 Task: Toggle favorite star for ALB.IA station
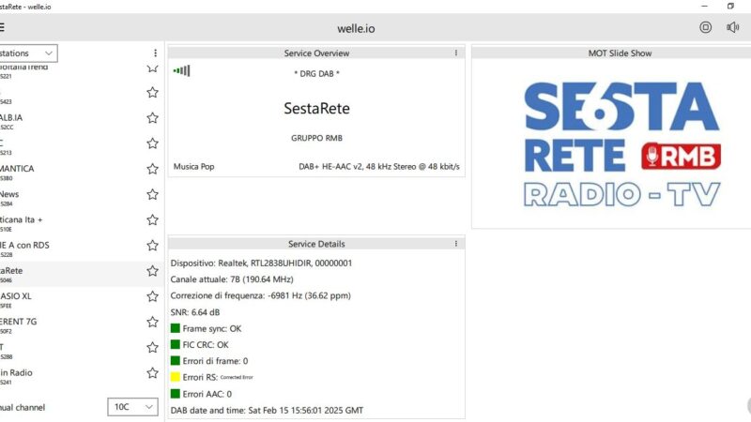coord(152,118)
